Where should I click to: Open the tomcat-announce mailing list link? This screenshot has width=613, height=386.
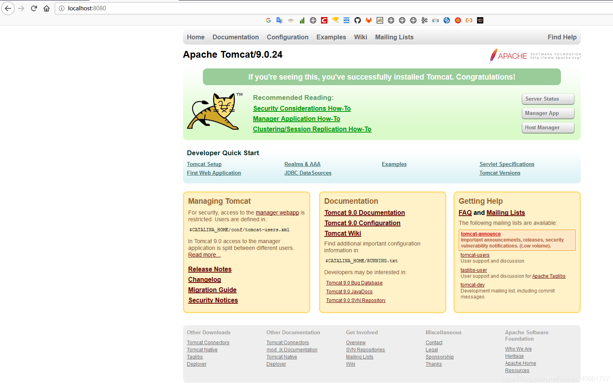481,234
